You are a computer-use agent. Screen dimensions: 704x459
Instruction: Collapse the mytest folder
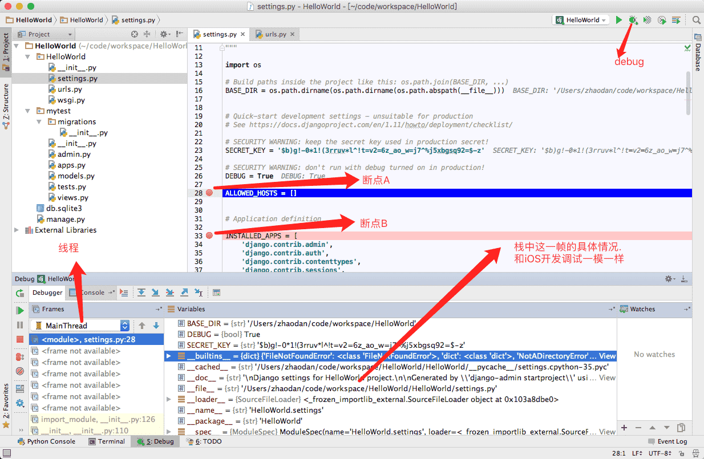pos(27,111)
